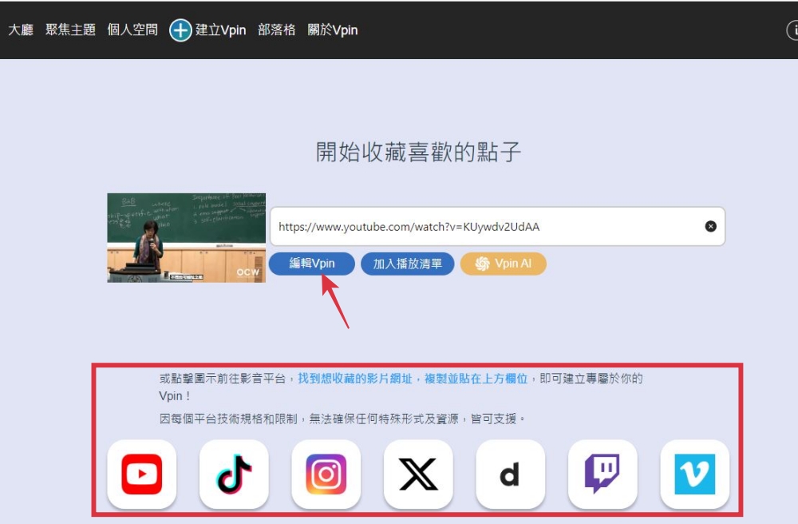Focus the YouTube URL input field

(x=497, y=226)
